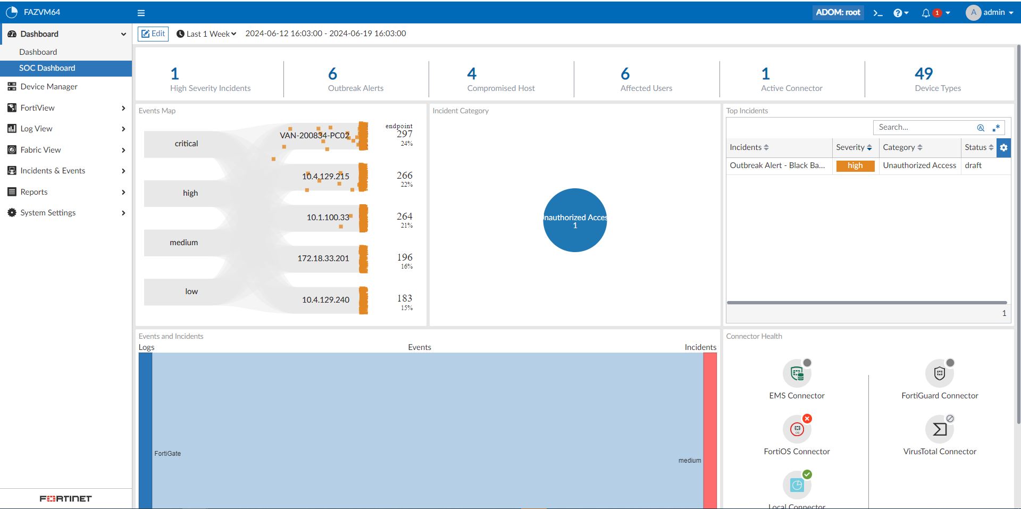Toggle case-sensitive matching in Top Incidents search
The image size is (1021, 509).
981,128
